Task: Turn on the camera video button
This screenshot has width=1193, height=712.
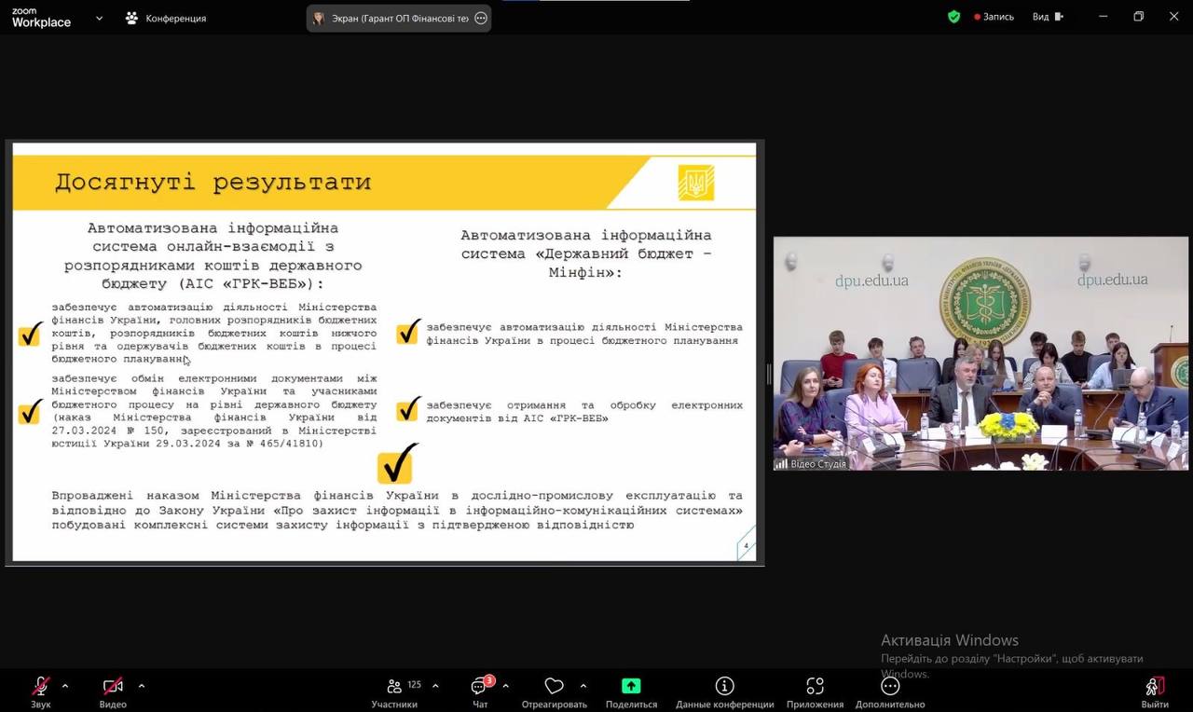Action: (x=113, y=687)
